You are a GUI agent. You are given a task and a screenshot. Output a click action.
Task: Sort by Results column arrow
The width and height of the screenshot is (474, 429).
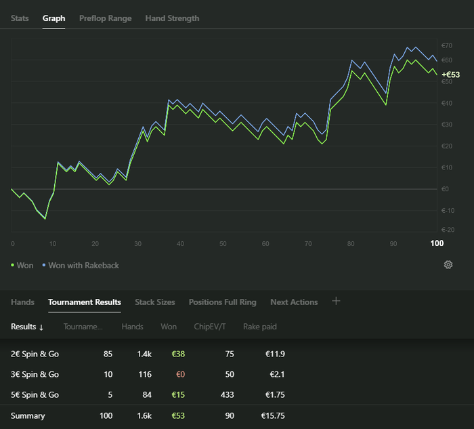[41, 327]
